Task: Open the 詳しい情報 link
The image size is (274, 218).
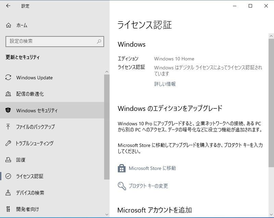Action: click(165, 84)
